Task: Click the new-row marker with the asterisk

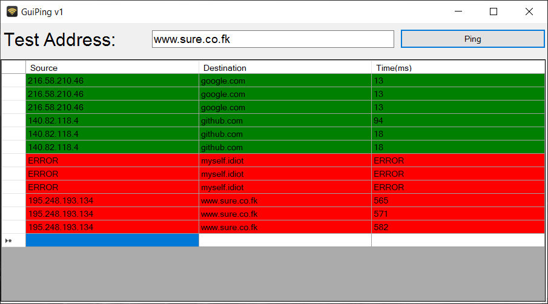Action: pos(14,240)
